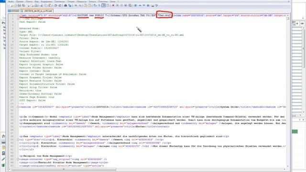Collapse the fold marker on line 1
Viewport: 306px width, 172px height.
(x=18, y=15)
